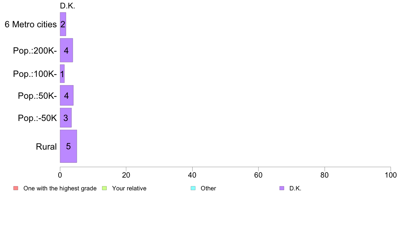Select the Pop.:50K- purple bar

(x=67, y=95)
